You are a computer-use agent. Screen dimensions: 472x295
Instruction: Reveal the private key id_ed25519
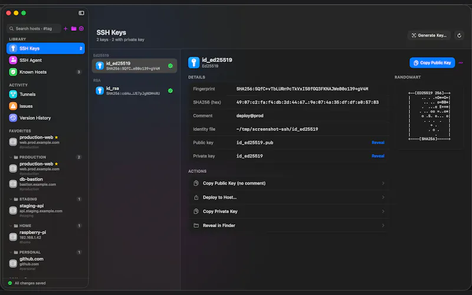pos(378,156)
